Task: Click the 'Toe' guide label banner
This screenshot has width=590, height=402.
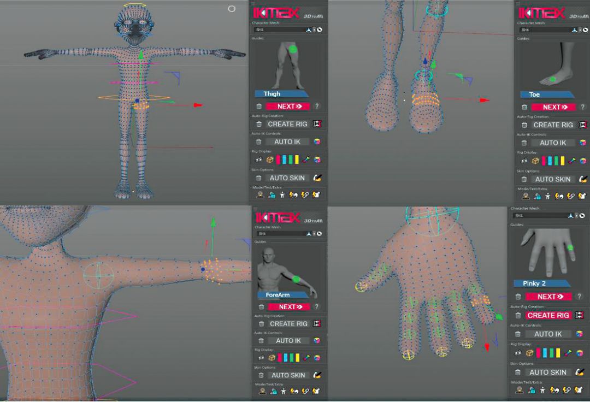Action: (x=546, y=94)
